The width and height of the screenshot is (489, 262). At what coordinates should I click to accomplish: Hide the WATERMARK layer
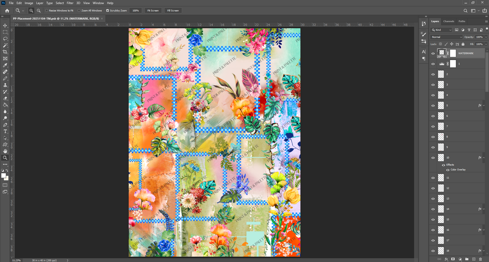tap(433, 53)
